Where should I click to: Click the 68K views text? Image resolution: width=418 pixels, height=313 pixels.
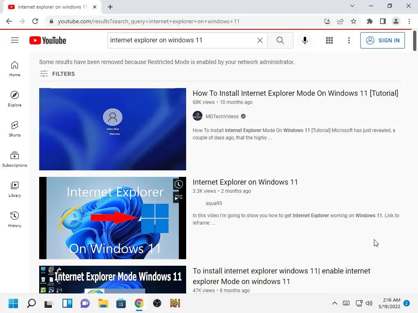(204, 102)
